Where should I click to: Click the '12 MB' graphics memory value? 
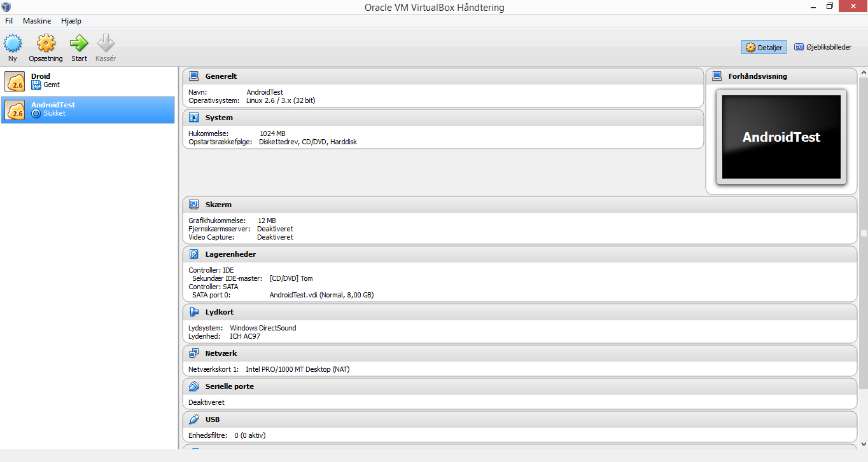pyautogui.click(x=267, y=221)
